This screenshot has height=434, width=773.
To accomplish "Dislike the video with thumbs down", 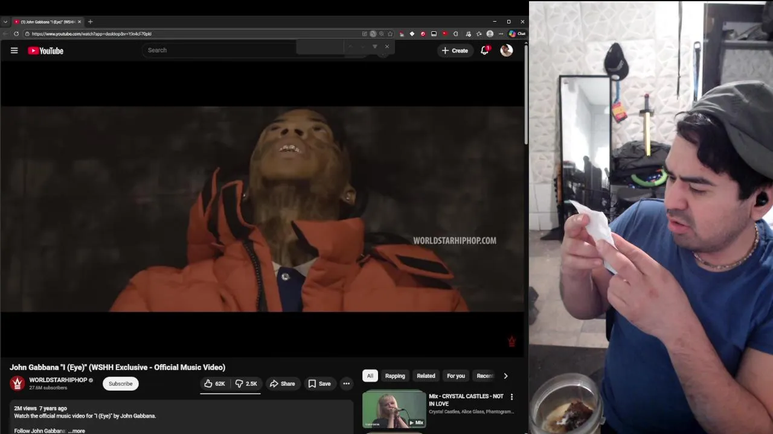I will 246,383.
